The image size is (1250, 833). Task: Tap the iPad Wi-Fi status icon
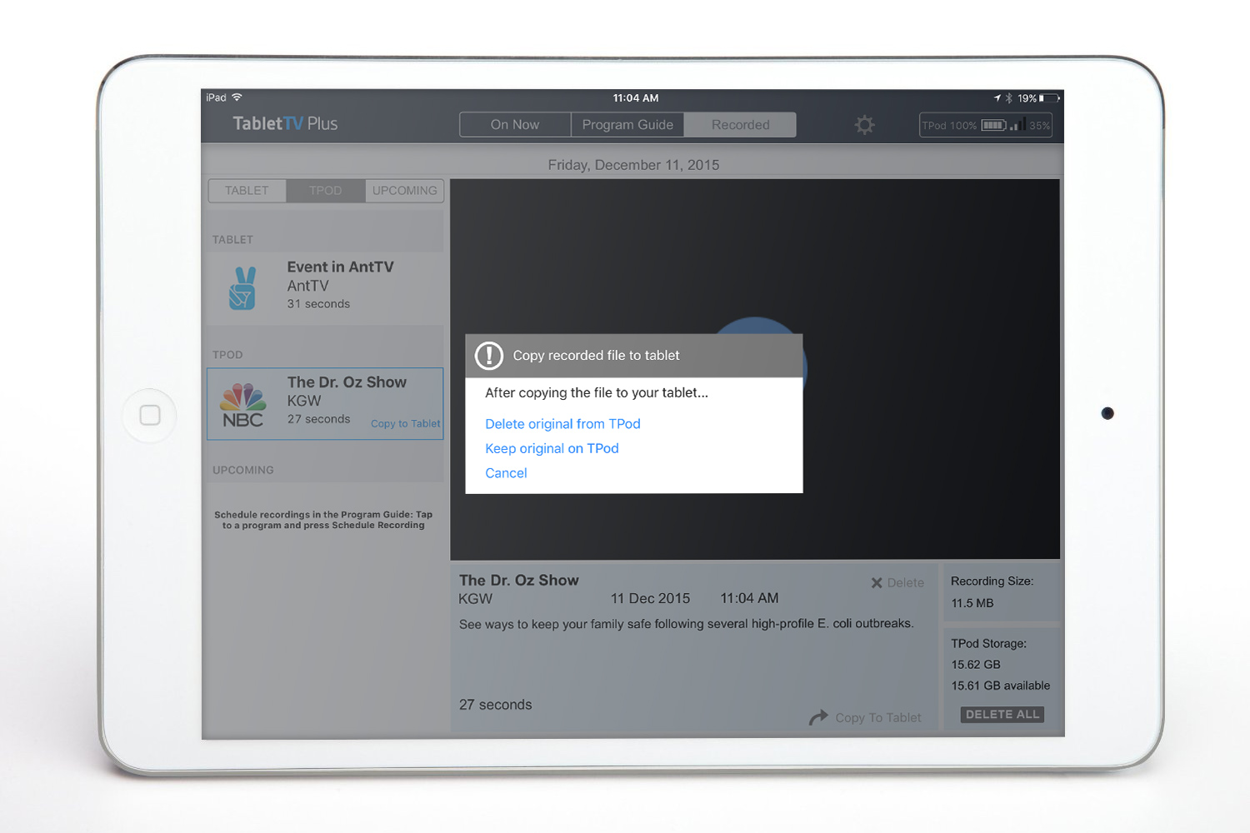237,97
